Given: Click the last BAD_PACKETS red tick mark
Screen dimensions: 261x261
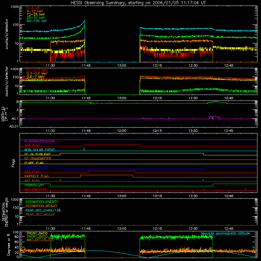Looking at the screenshot, I should coord(245,189).
